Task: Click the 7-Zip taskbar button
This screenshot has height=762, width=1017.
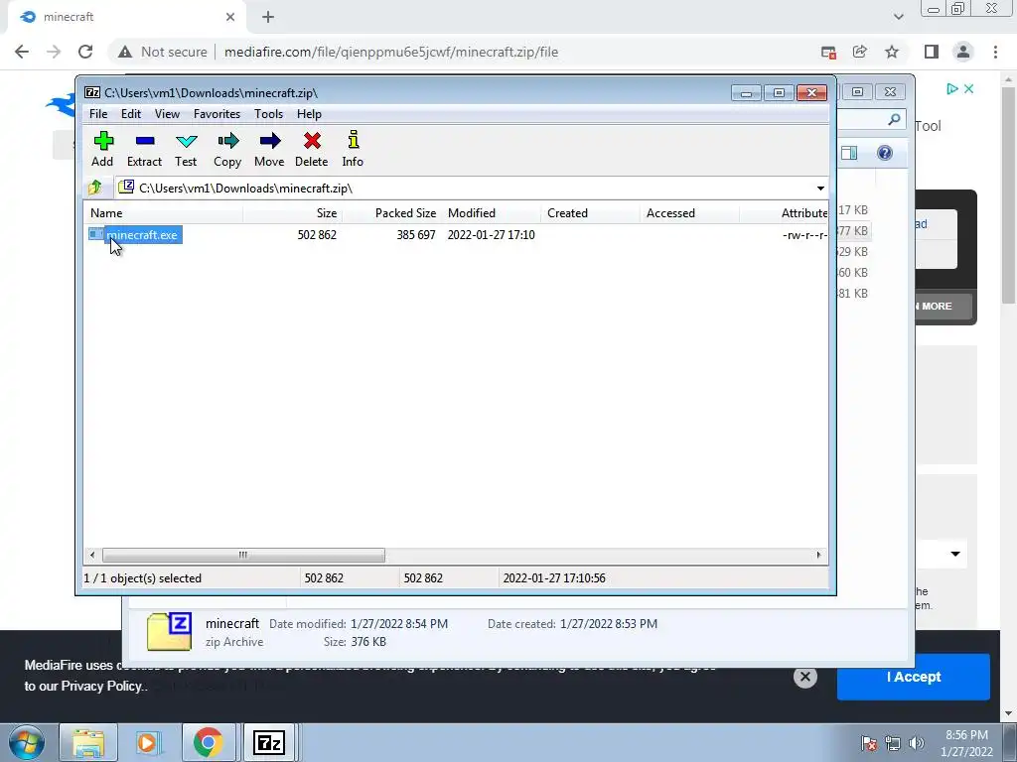Action: click(269, 742)
